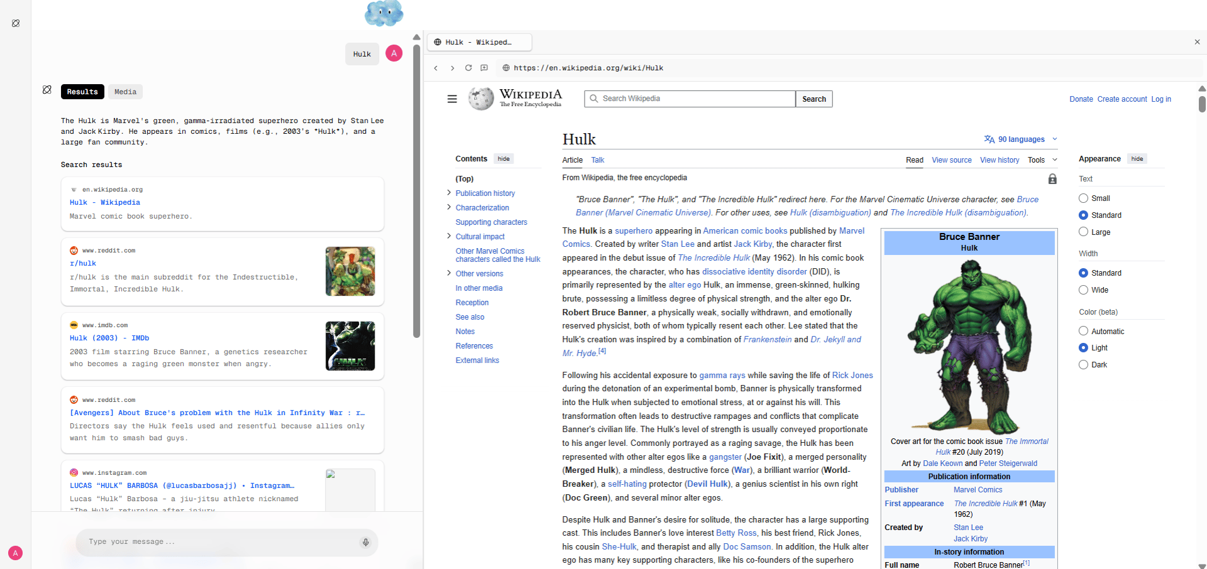Viewport: 1207px width, 569px height.
Task: Click the browser back arrow
Action: click(436, 68)
